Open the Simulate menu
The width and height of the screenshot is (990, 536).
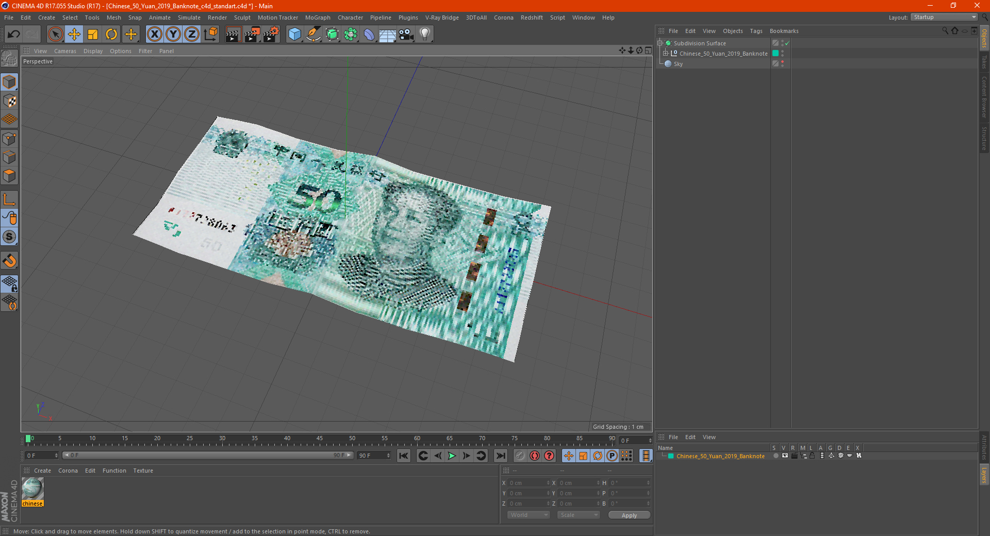tap(189, 18)
